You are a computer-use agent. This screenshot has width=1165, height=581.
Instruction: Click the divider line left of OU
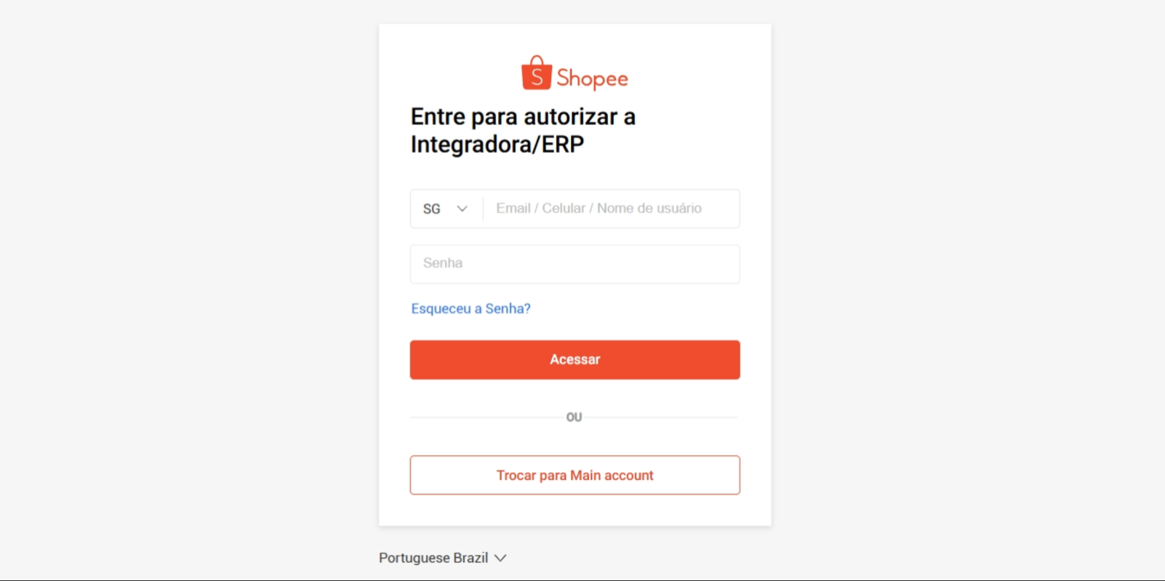486,417
